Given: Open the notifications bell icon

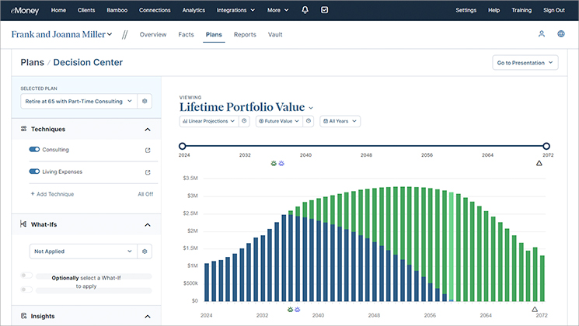Looking at the screenshot, I should click(305, 10).
